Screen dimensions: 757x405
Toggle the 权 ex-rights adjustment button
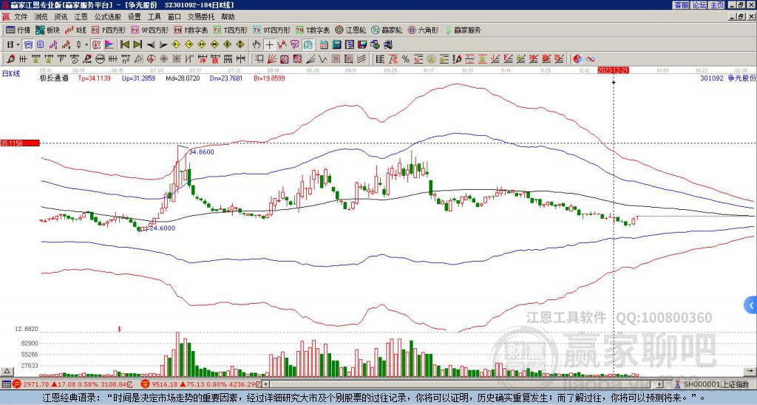click(x=96, y=44)
